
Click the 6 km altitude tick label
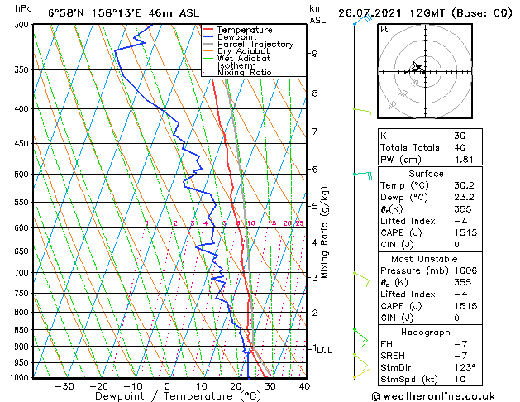coord(315,170)
